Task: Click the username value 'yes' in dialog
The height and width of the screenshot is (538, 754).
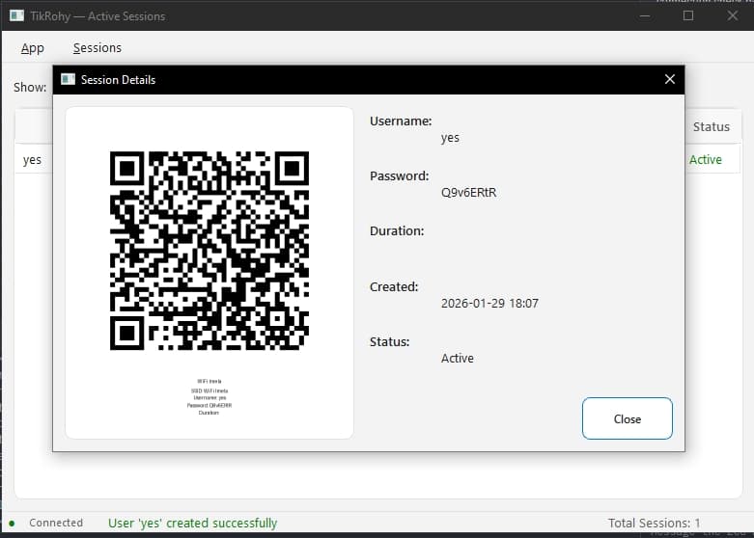Action: pos(450,138)
